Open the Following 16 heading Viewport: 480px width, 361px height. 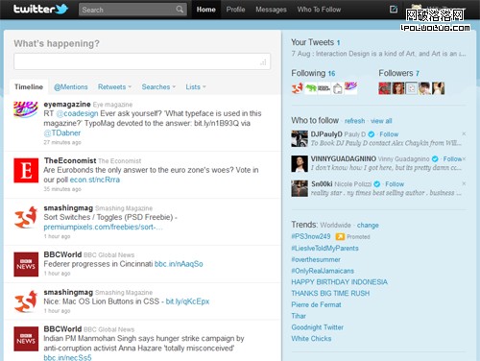[x=313, y=73]
